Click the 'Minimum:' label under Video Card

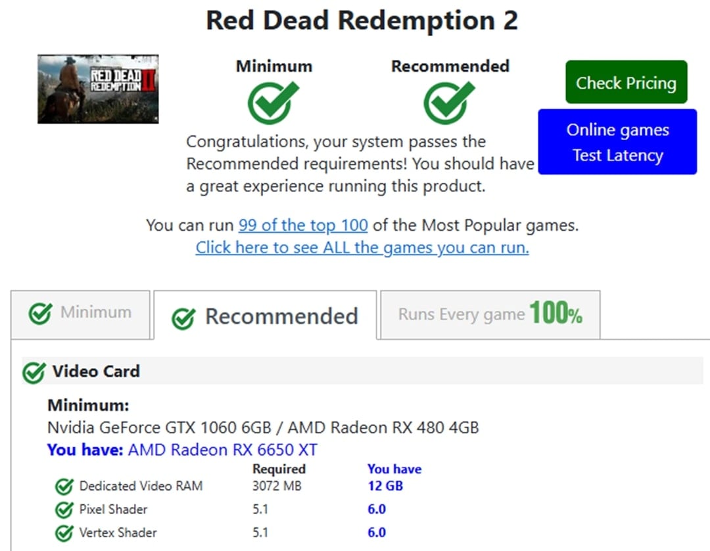point(88,405)
